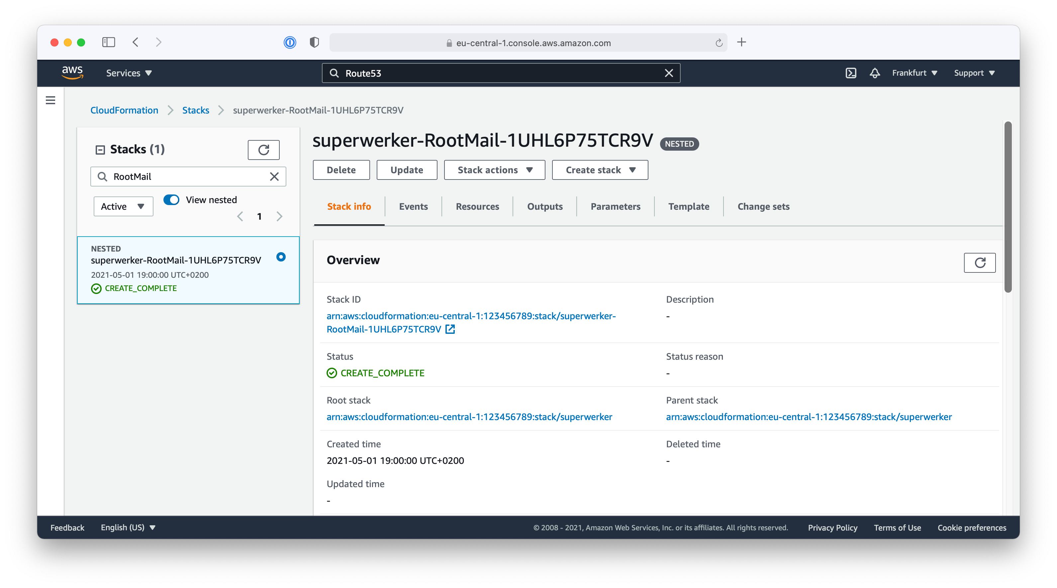Click the 1Password extension icon
1057x588 pixels.
click(290, 42)
